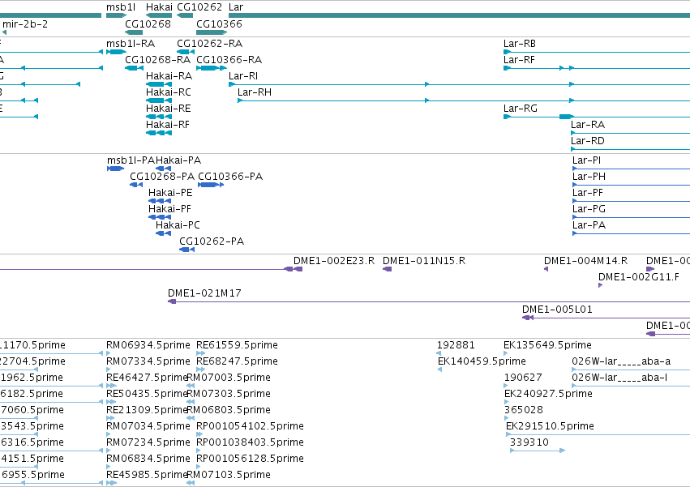Open the DME1-004M14.R clone label
Viewport: 690px width, 487px height.
(x=585, y=261)
